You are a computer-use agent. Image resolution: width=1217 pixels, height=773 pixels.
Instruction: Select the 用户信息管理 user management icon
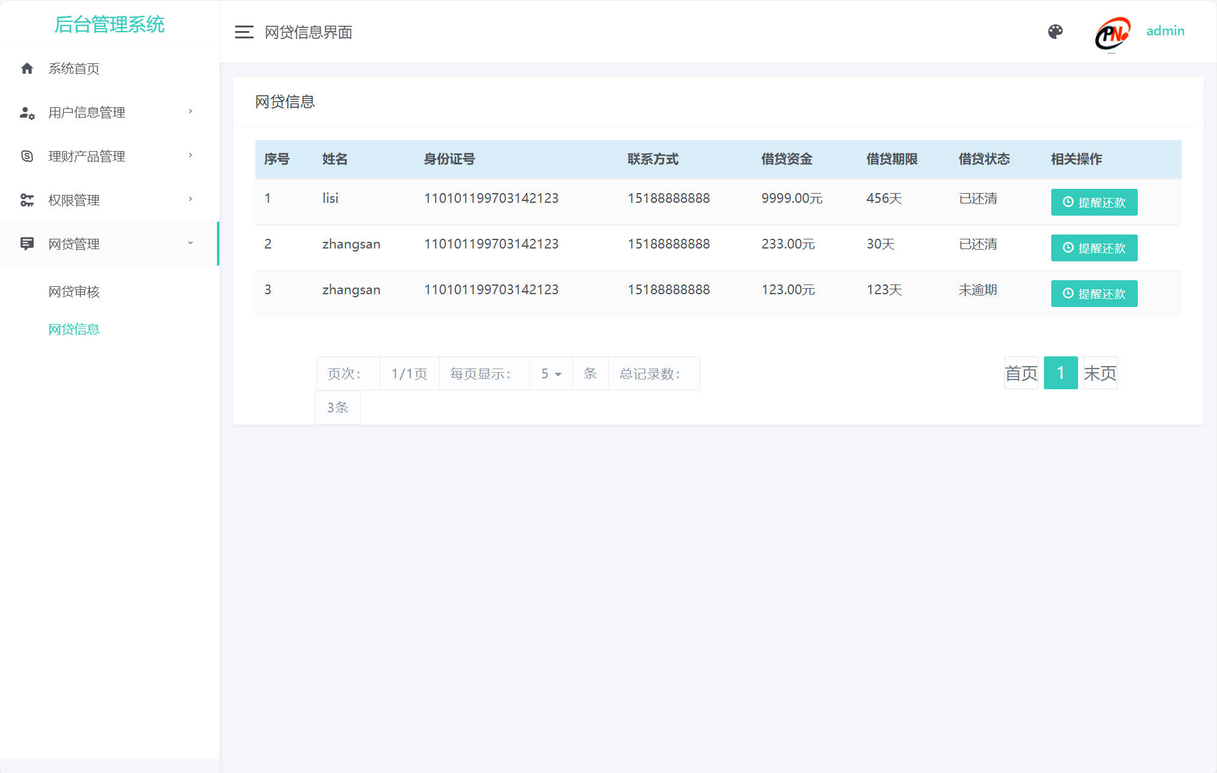coord(27,112)
